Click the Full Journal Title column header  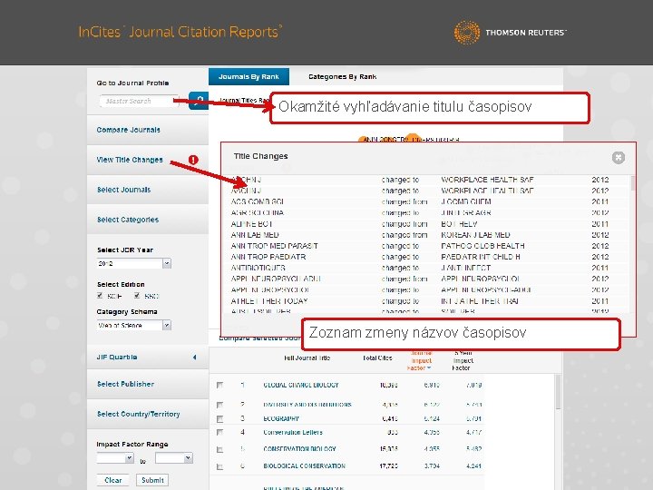pyautogui.click(x=307, y=358)
